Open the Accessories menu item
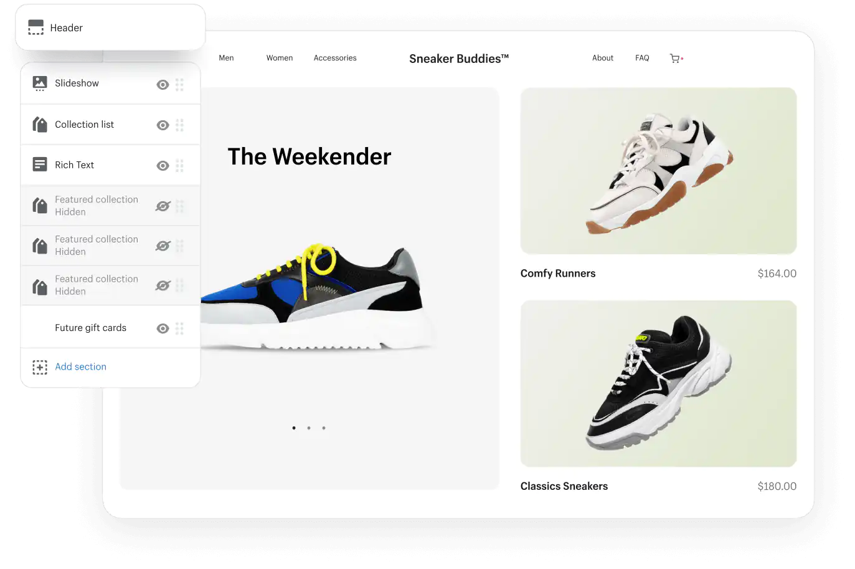Screen dimensions: 855x569 click(335, 58)
